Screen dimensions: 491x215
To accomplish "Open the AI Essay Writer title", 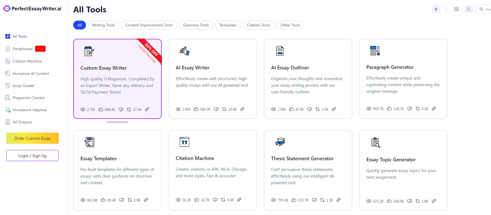I will [193, 68].
